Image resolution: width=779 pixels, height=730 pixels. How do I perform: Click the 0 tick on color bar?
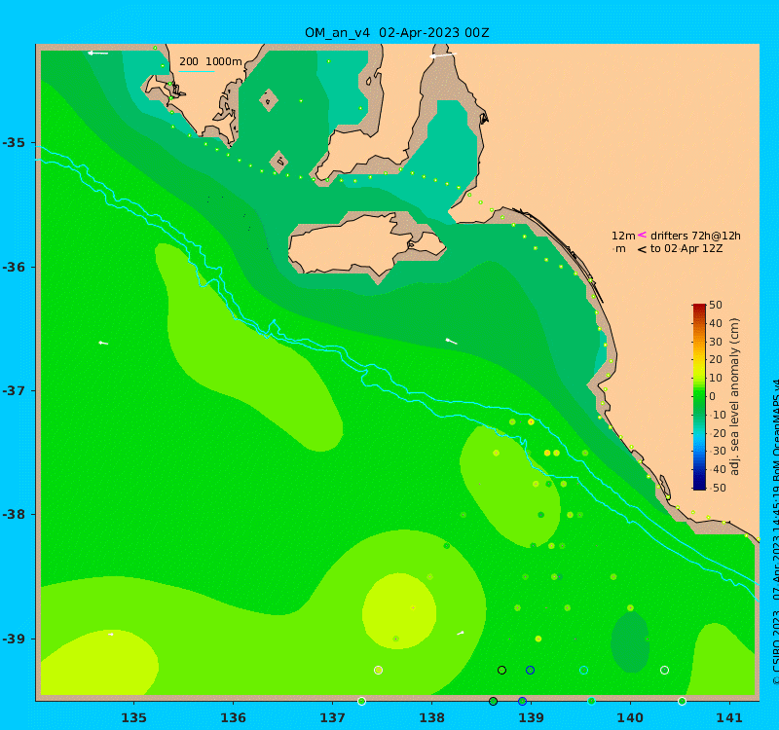pos(713,396)
